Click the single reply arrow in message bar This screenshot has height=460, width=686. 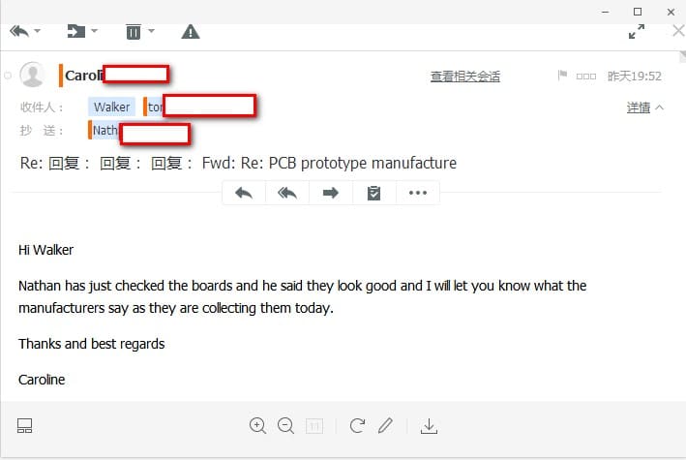point(244,193)
